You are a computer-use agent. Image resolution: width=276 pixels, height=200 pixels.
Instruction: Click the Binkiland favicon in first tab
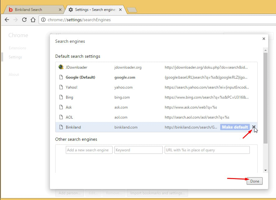point(11,9)
